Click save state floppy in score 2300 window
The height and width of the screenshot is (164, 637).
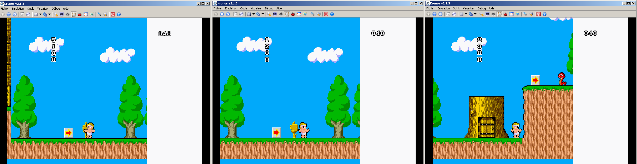coord(462,14)
